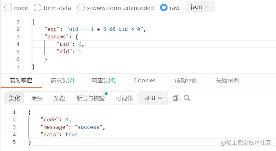The width and height of the screenshot is (276, 151).
Task: Select the none body type radio
Action: pyautogui.click(x=8, y=8)
